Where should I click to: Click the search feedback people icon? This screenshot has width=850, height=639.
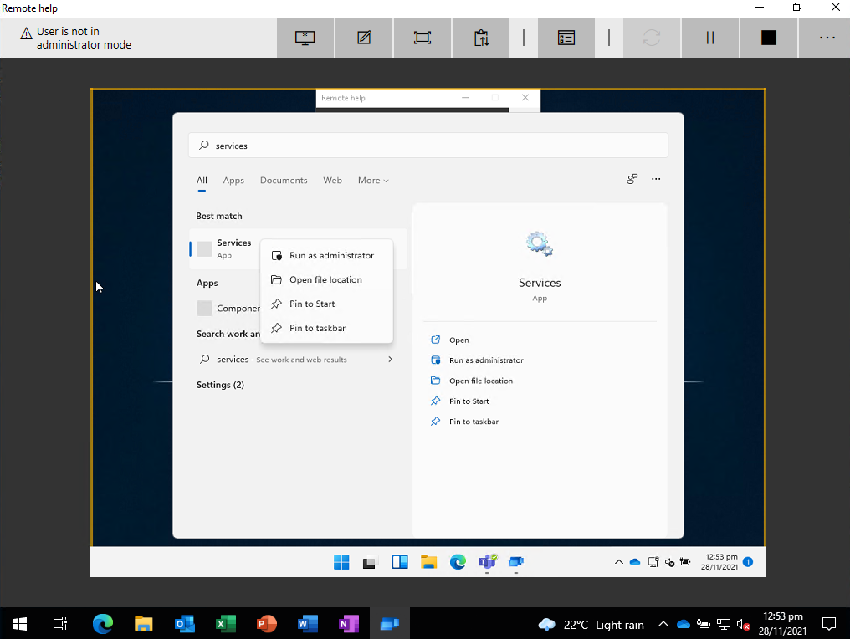coord(632,179)
